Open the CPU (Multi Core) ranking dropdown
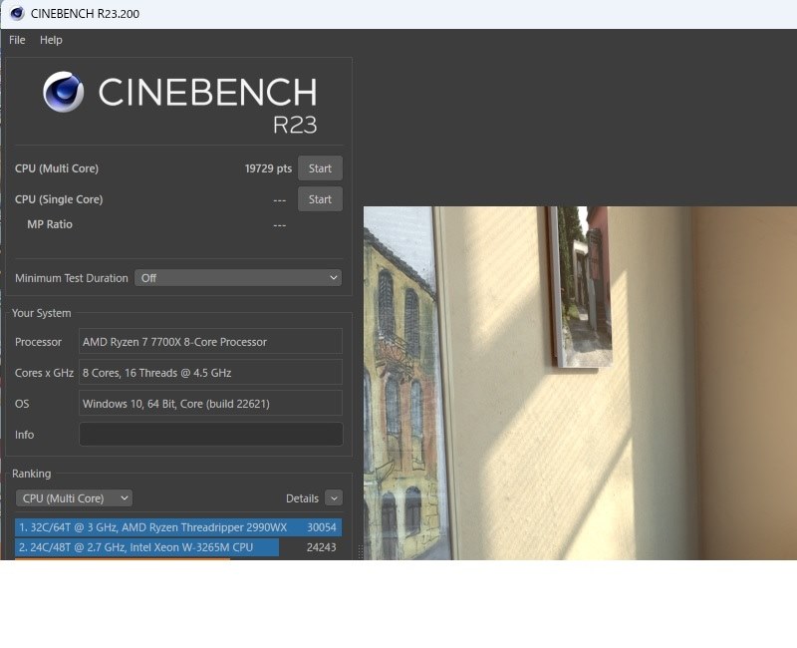This screenshot has height=648, width=797. click(x=74, y=498)
